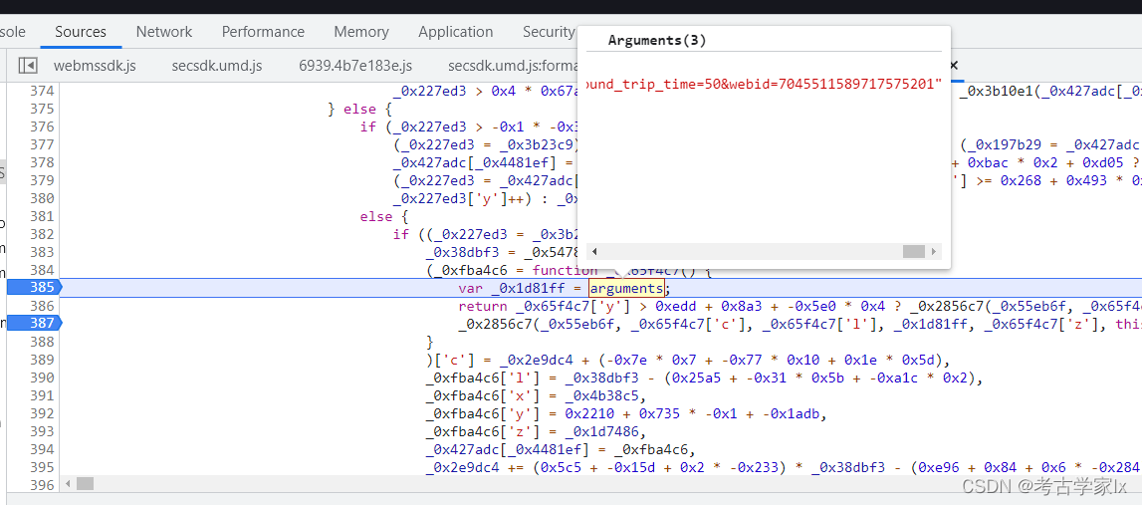This screenshot has width=1142, height=505.
Task: Click _0x427adc[_0x4481ef] on line 395
Action: pos(508,448)
